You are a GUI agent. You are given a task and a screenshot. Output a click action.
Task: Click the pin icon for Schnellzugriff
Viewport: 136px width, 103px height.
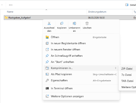(47, 56)
